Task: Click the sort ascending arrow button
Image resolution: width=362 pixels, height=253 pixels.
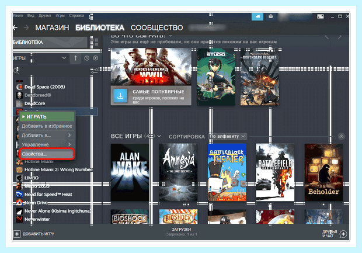Action: click(75, 58)
